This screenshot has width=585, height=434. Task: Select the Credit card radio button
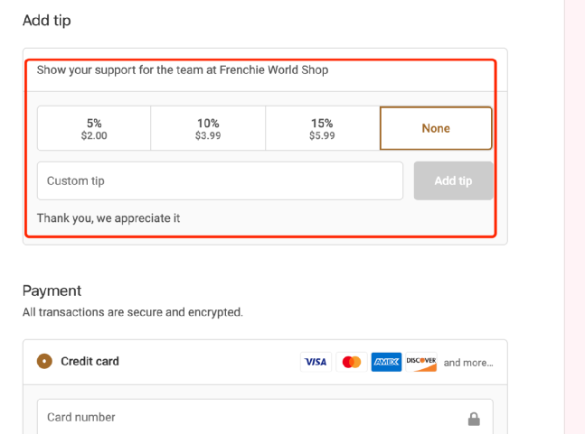(44, 362)
